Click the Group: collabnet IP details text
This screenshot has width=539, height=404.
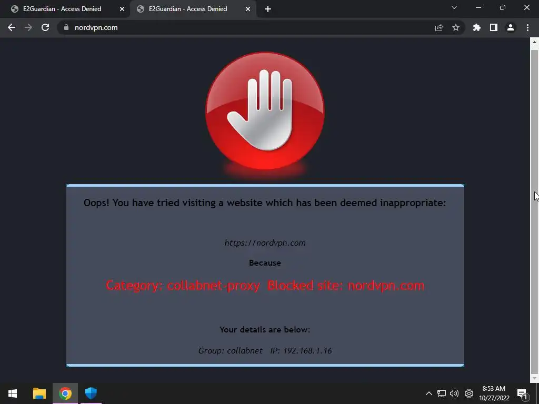pyautogui.click(x=265, y=351)
